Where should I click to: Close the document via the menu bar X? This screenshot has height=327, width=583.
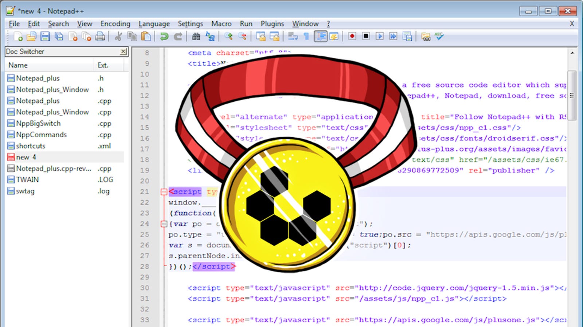[x=572, y=24]
